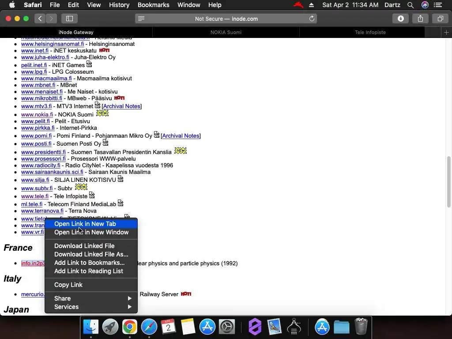Viewport: 452px width, 339px height.
Task: Open the Trash in the Dock
Action: click(x=361, y=326)
